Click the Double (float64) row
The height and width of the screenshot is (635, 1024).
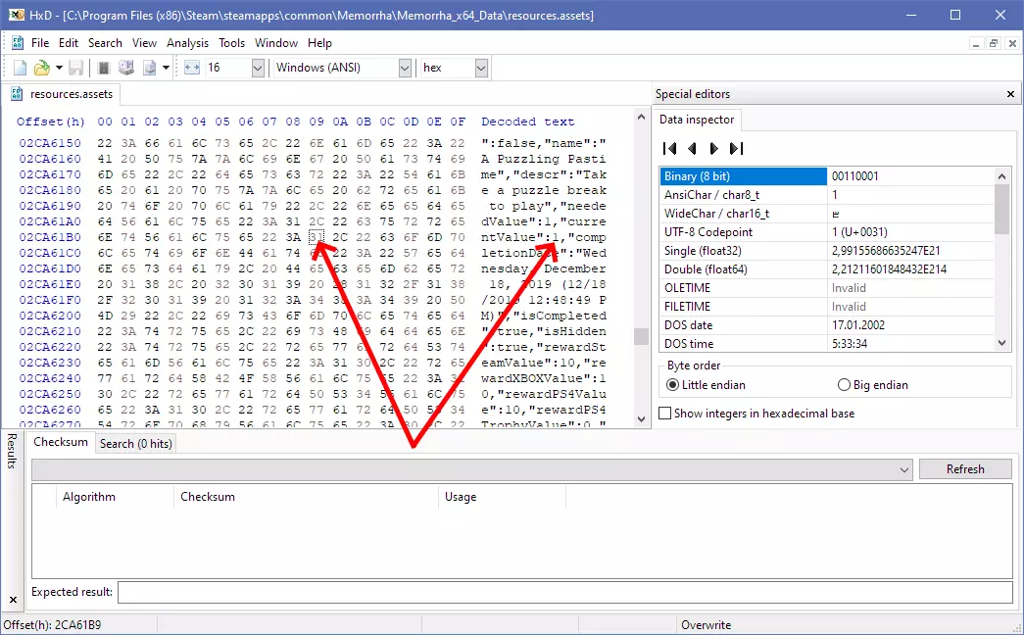(x=826, y=269)
